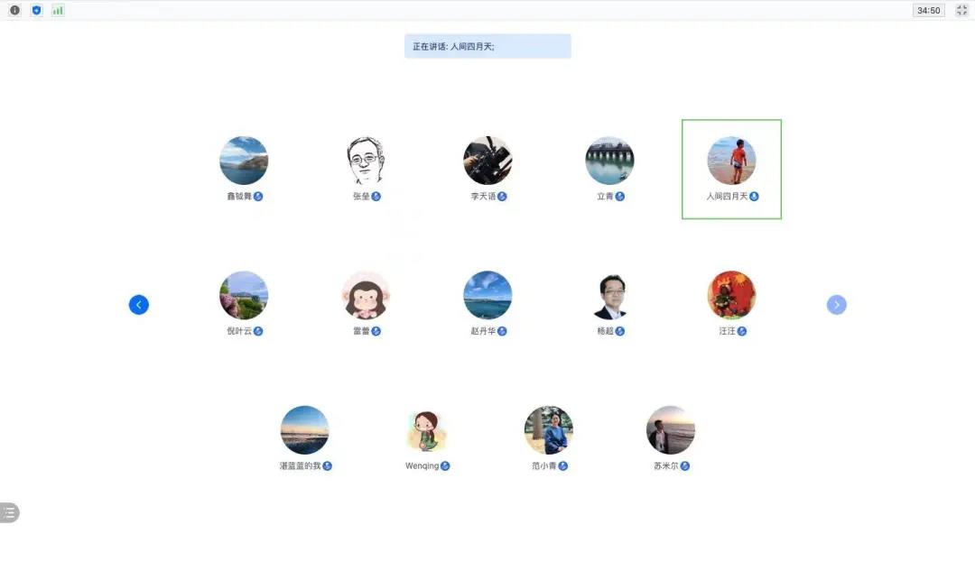Open the meeting info icon
Viewport: 975px width, 571px height.
[x=14, y=11]
